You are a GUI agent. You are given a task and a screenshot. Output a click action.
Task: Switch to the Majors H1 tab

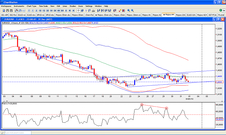(146, 15)
